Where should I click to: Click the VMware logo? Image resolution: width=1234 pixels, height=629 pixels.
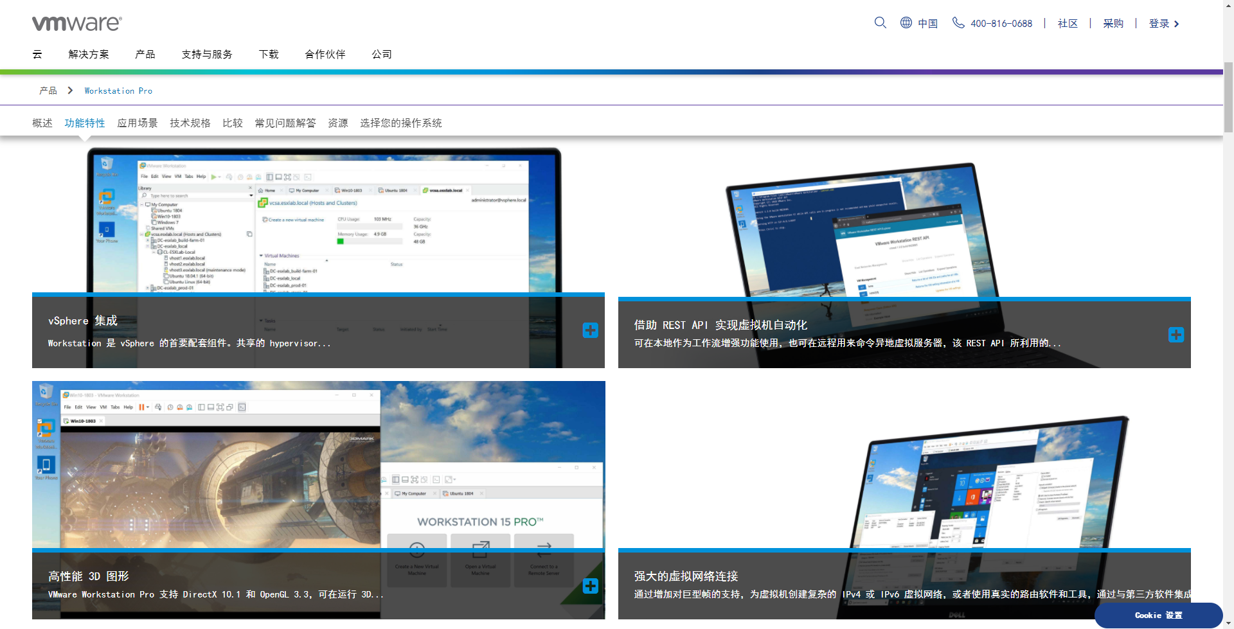(x=75, y=22)
